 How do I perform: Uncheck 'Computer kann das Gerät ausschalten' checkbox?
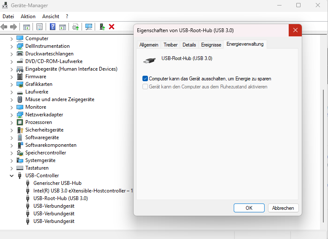pos(145,79)
